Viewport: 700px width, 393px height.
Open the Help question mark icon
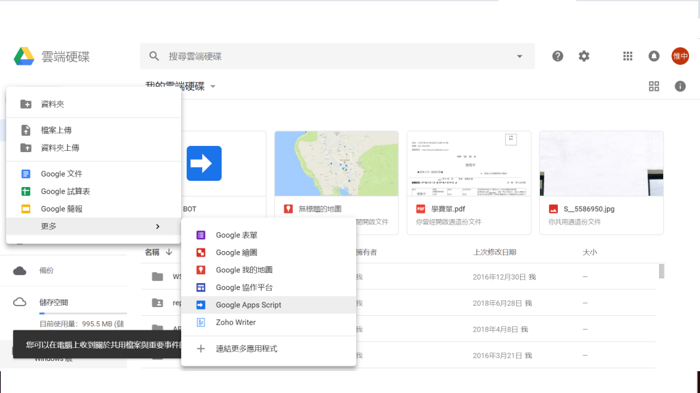click(558, 56)
